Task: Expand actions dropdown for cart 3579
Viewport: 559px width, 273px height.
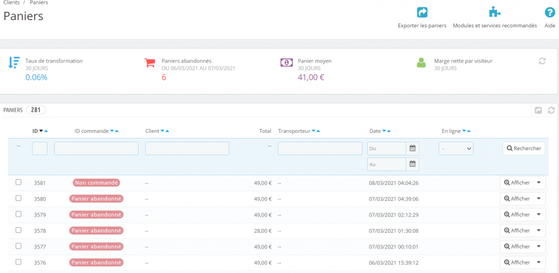Action: pos(539,214)
